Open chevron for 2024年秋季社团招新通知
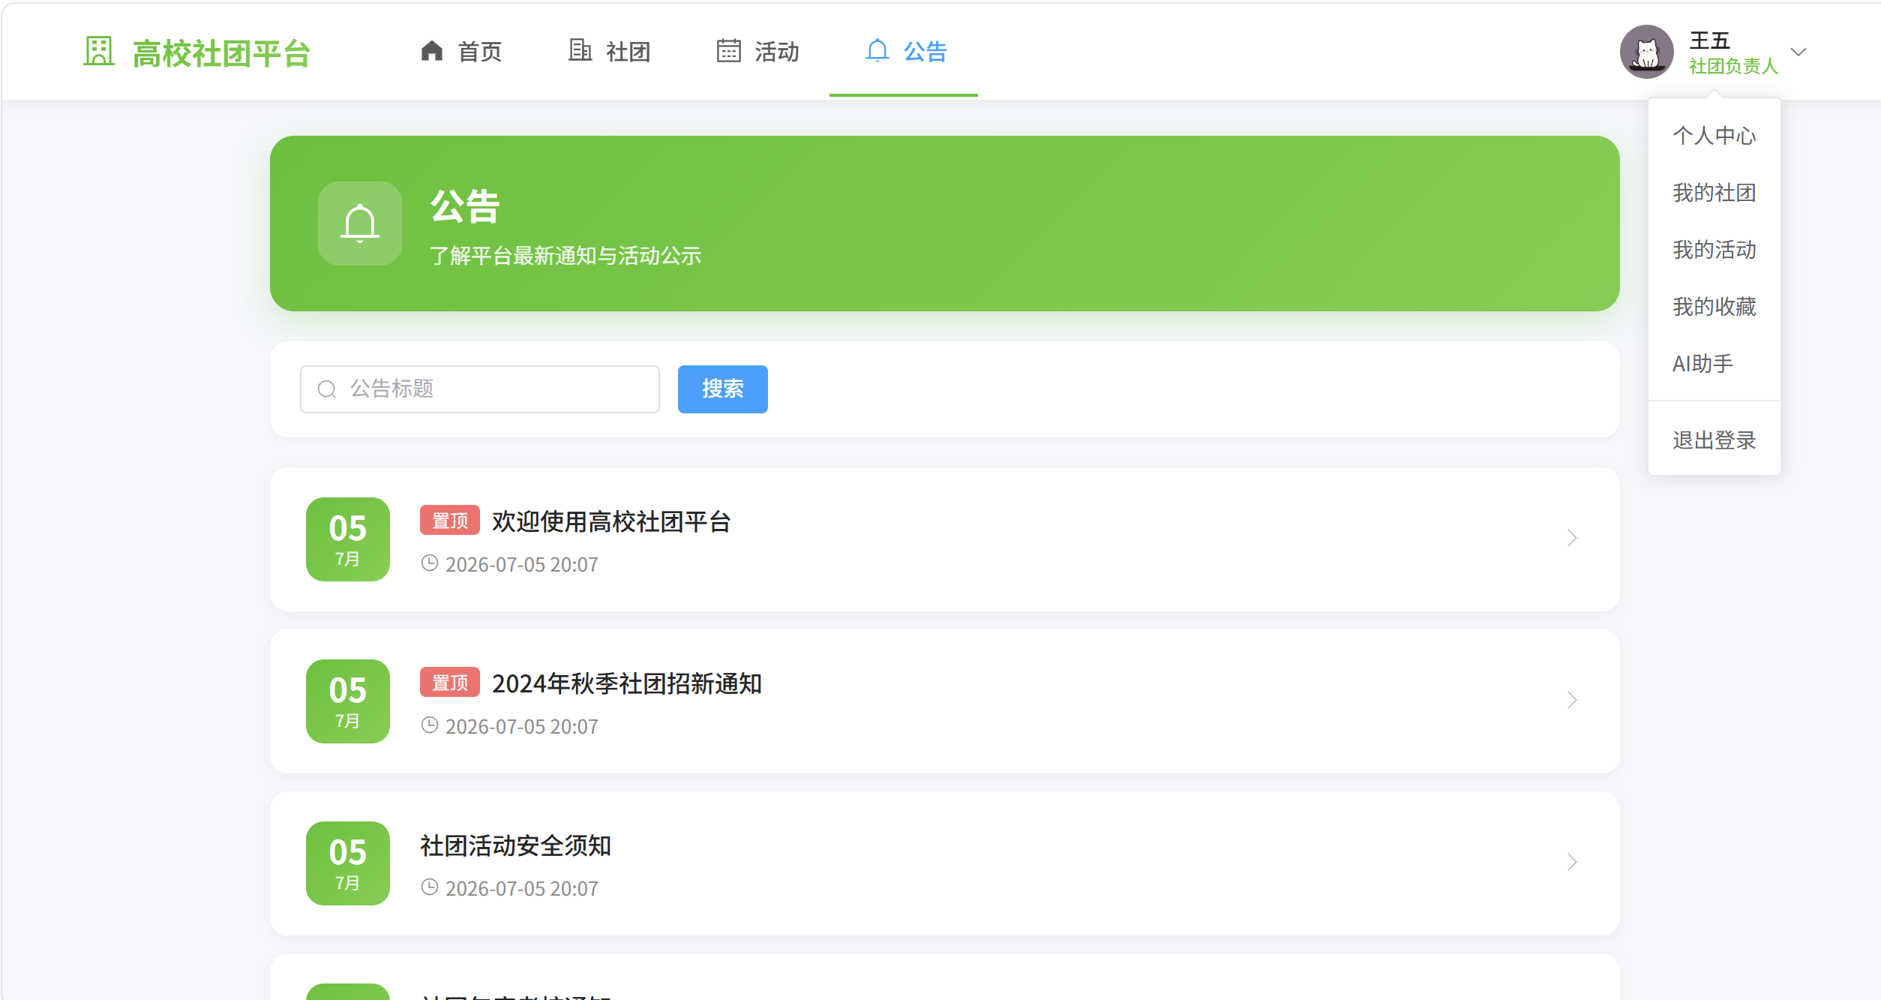Image resolution: width=1881 pixels, height=1000 pixels. click(x=1572, y=700)
